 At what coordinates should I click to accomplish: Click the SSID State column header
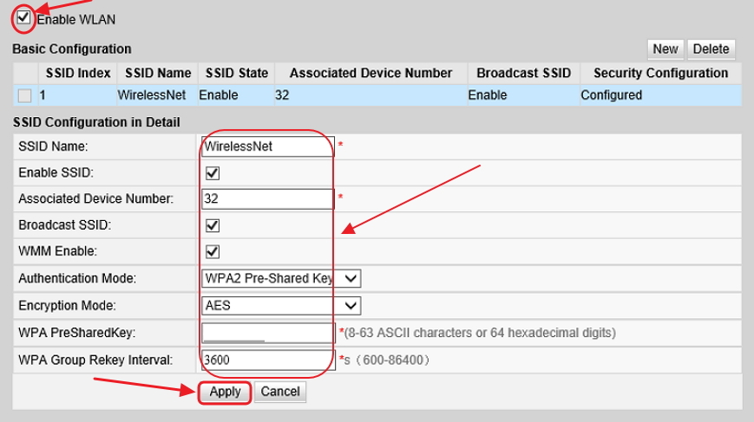237,73
